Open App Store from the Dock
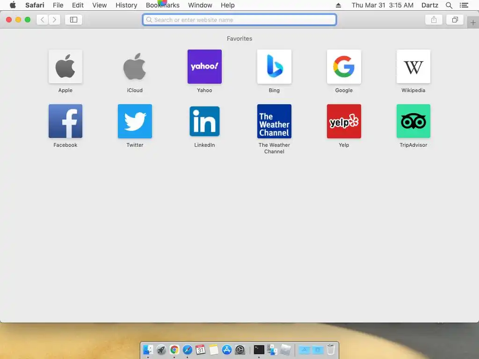This screenshot has height=359, width=479. pyautogui.click(x=227, y=350)
